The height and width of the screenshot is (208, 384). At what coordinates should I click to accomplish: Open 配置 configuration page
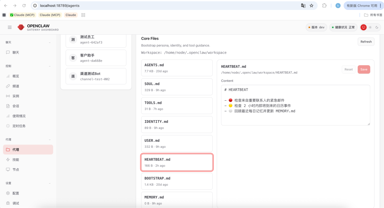[28, 193]
